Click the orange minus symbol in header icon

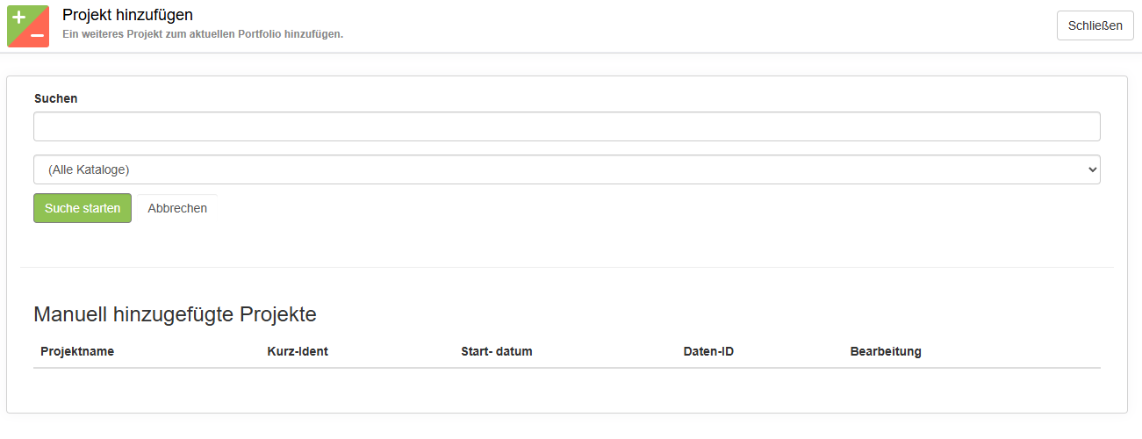click(x=38, y=36)
